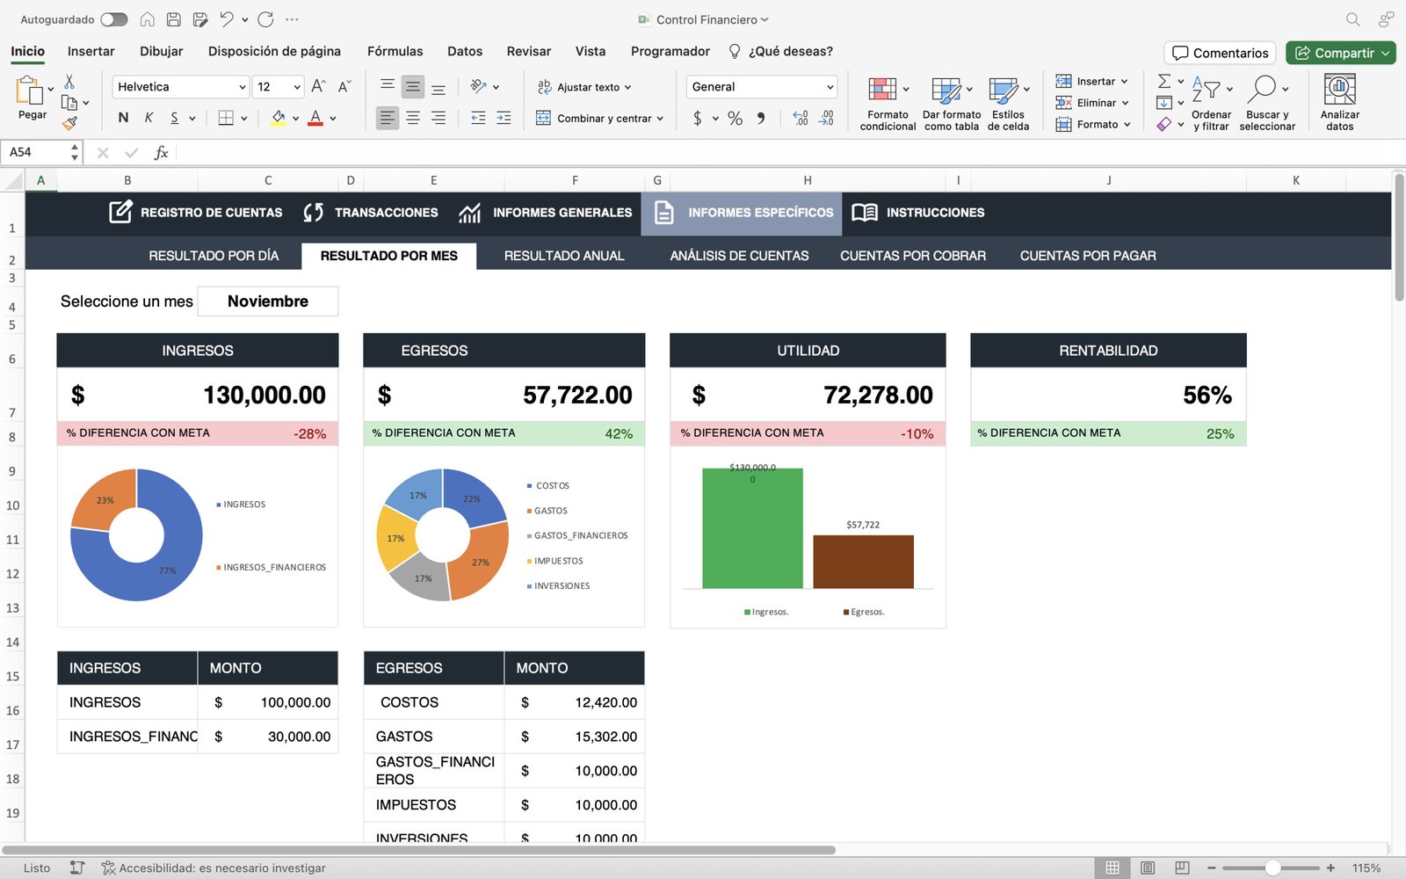Apply italic formatting with the K button
The image size is (1406, 879).
click(149, 118)
